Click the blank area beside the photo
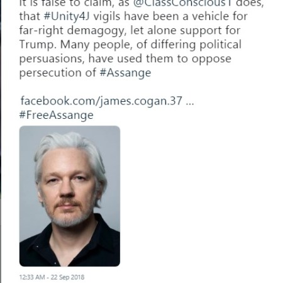 pos(199,196)
